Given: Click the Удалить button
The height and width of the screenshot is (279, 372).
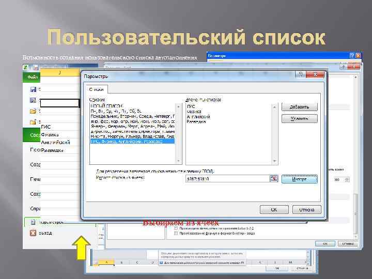Looking at the screenshot, I should tap(299, 118).
